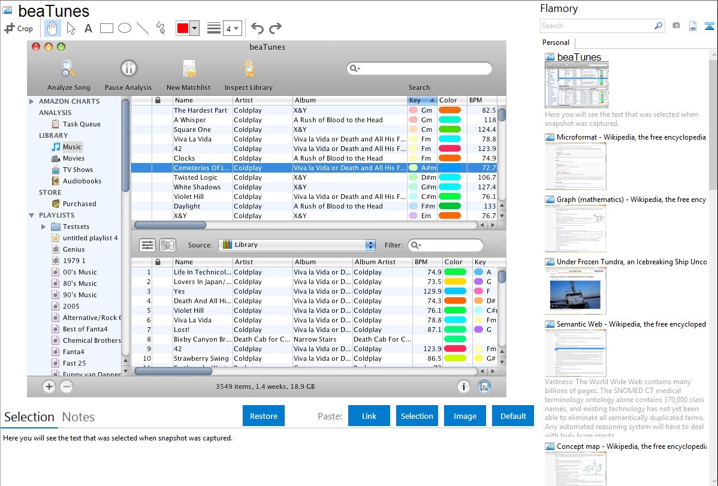Select the straight line tool
718x486 pixels.
pos(143,28)
